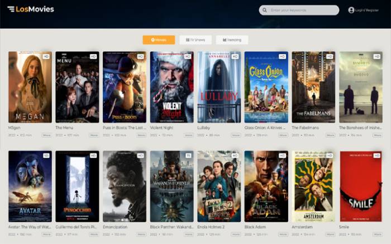This screenshot has height=244, width=391.
Task: Click the Enola Holmes 2 title
Action: [x=211, y=227]
